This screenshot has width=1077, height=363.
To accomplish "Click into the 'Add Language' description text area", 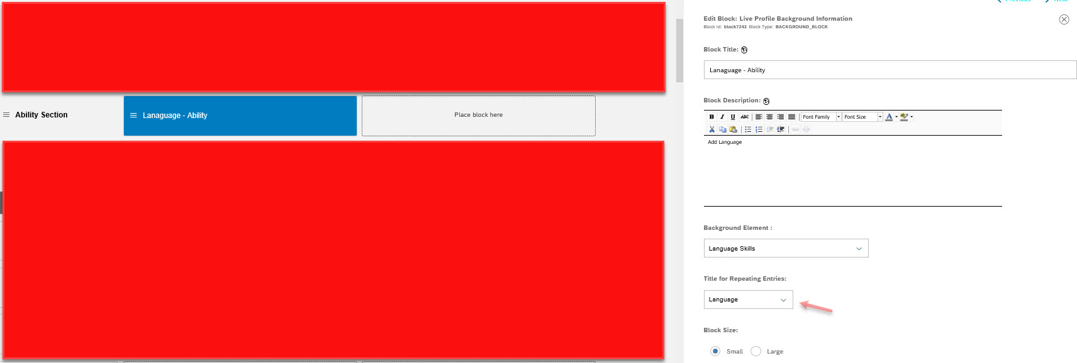I will [852, 170].
